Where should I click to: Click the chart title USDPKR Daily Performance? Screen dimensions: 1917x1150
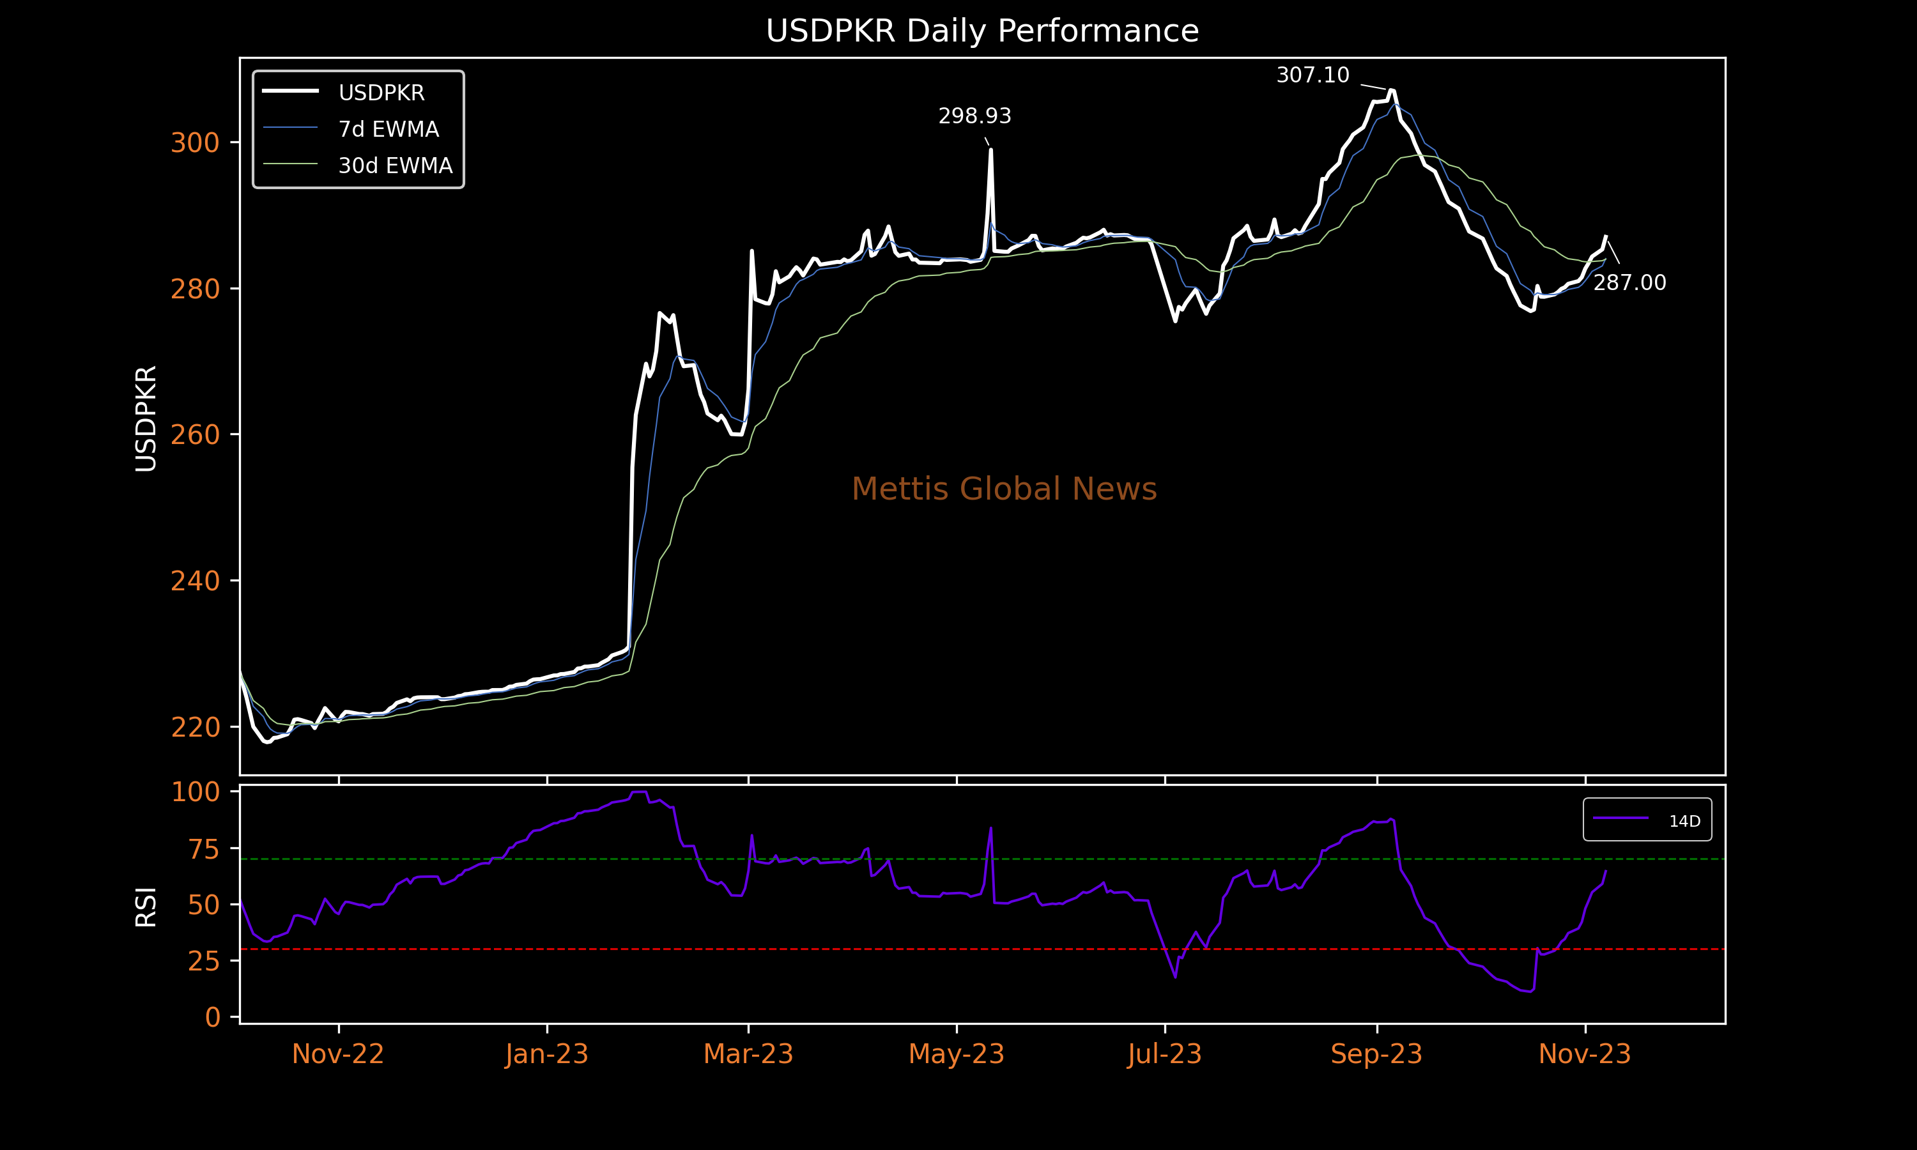pyautogui.click(x=982, y=31)
